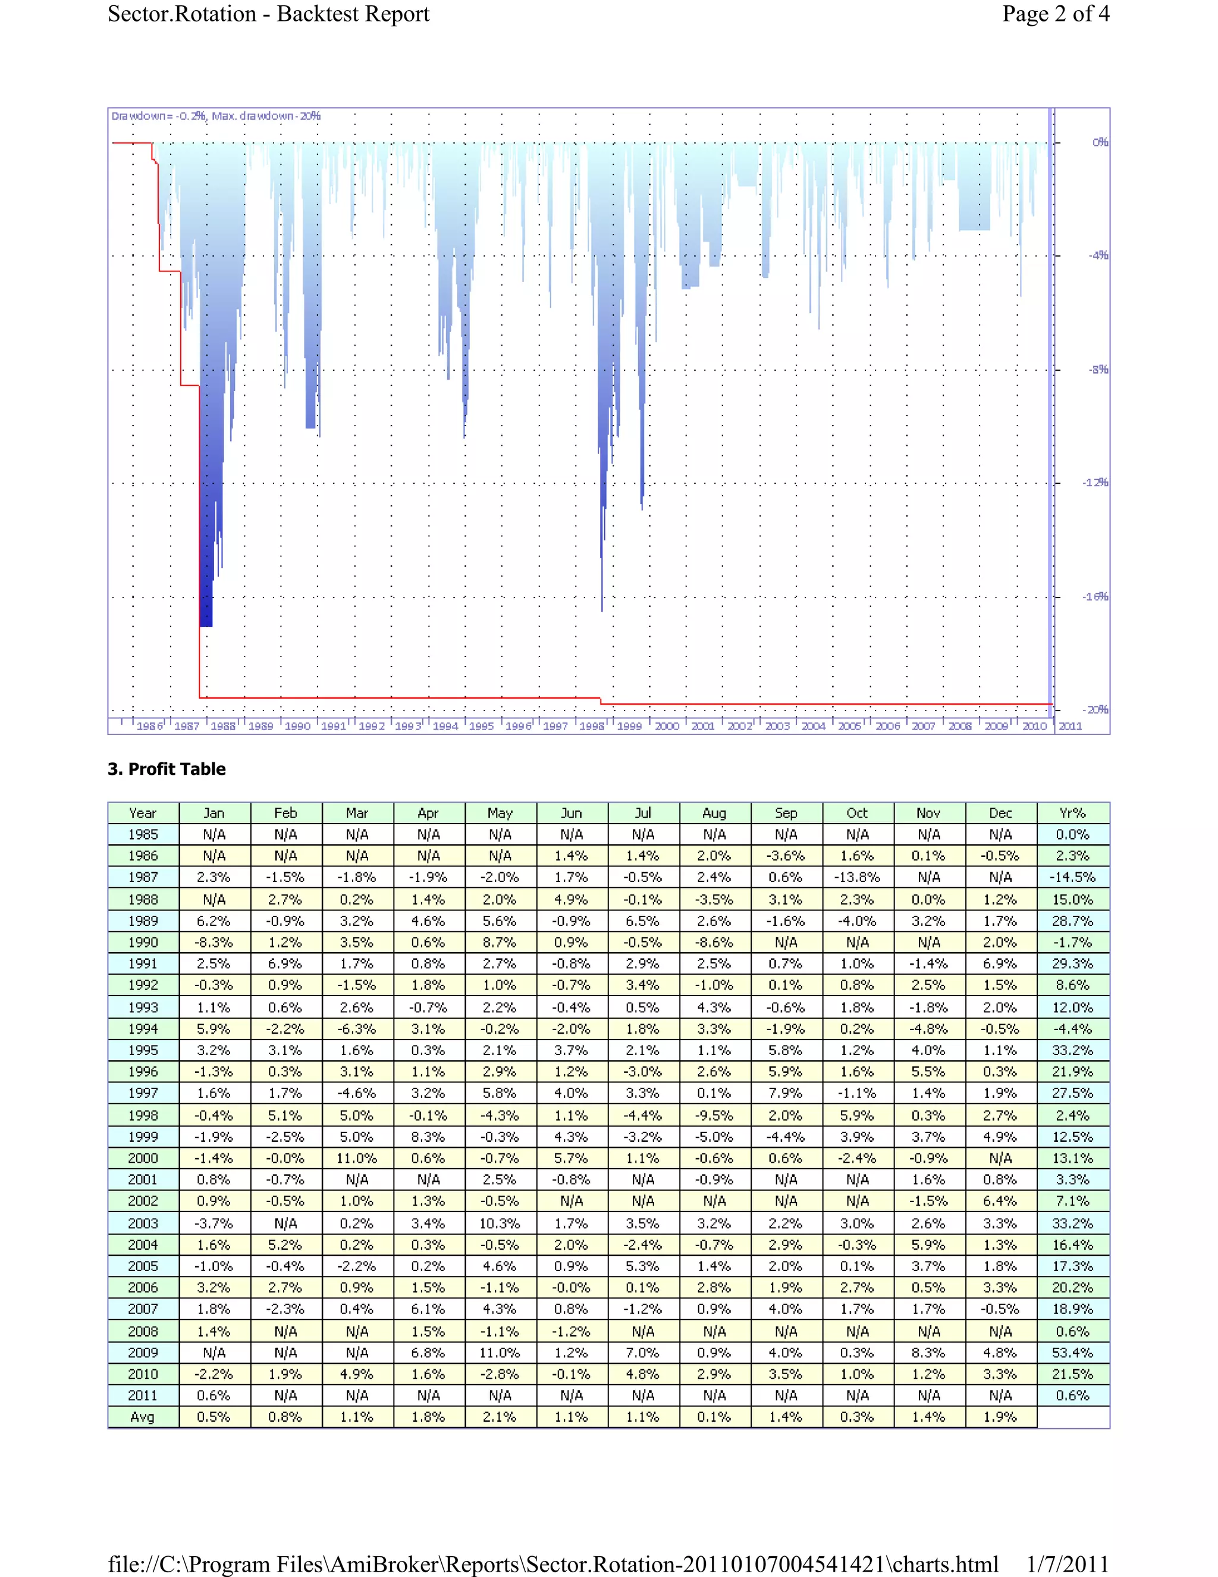Click the -8% label on chart axis
The image size is (1218, 1577).
click(1097, 370)
